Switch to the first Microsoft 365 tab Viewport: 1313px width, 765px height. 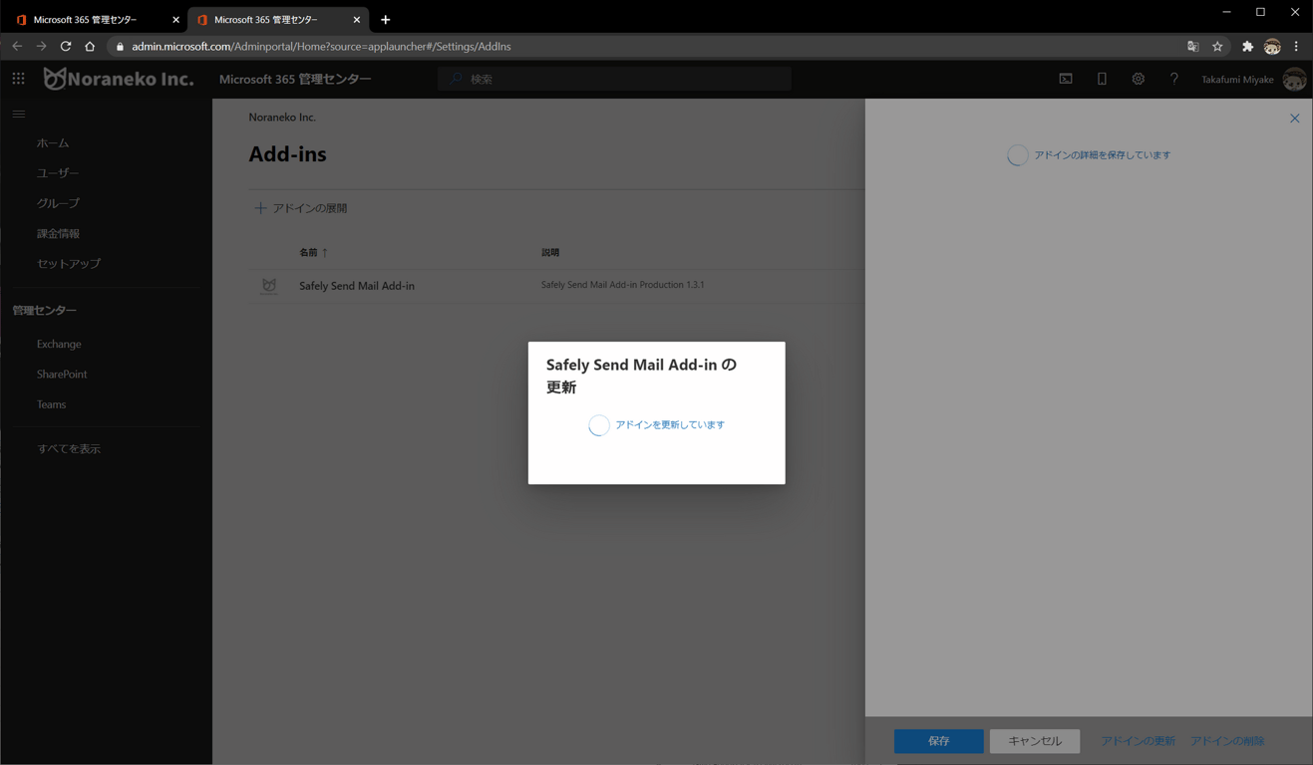click(95, 19)
